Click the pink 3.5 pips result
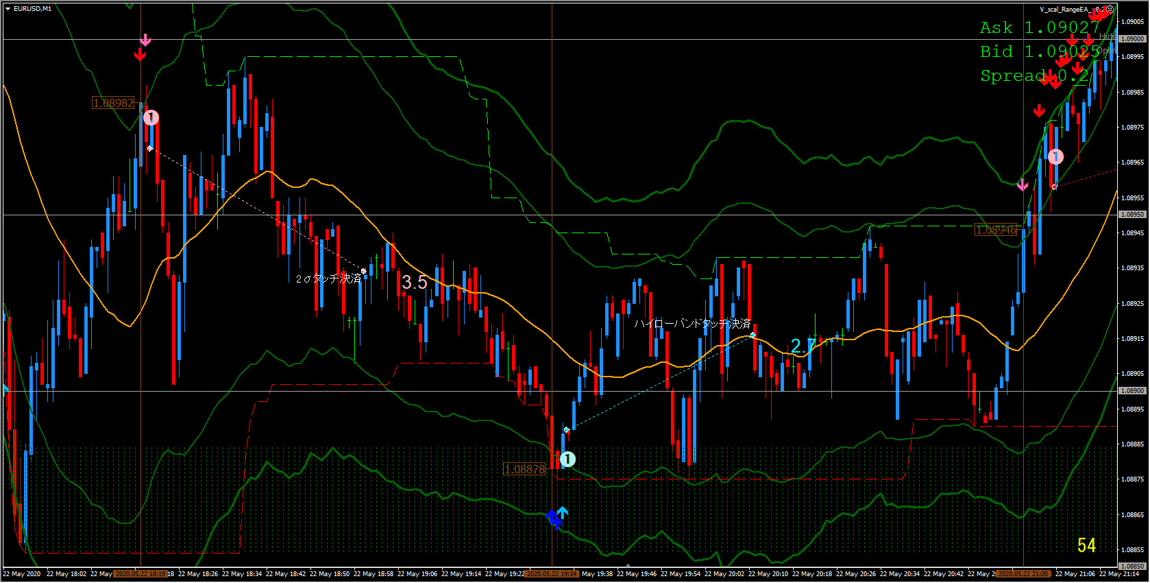This screenshot has height=583, width=1150. (415, 282)
